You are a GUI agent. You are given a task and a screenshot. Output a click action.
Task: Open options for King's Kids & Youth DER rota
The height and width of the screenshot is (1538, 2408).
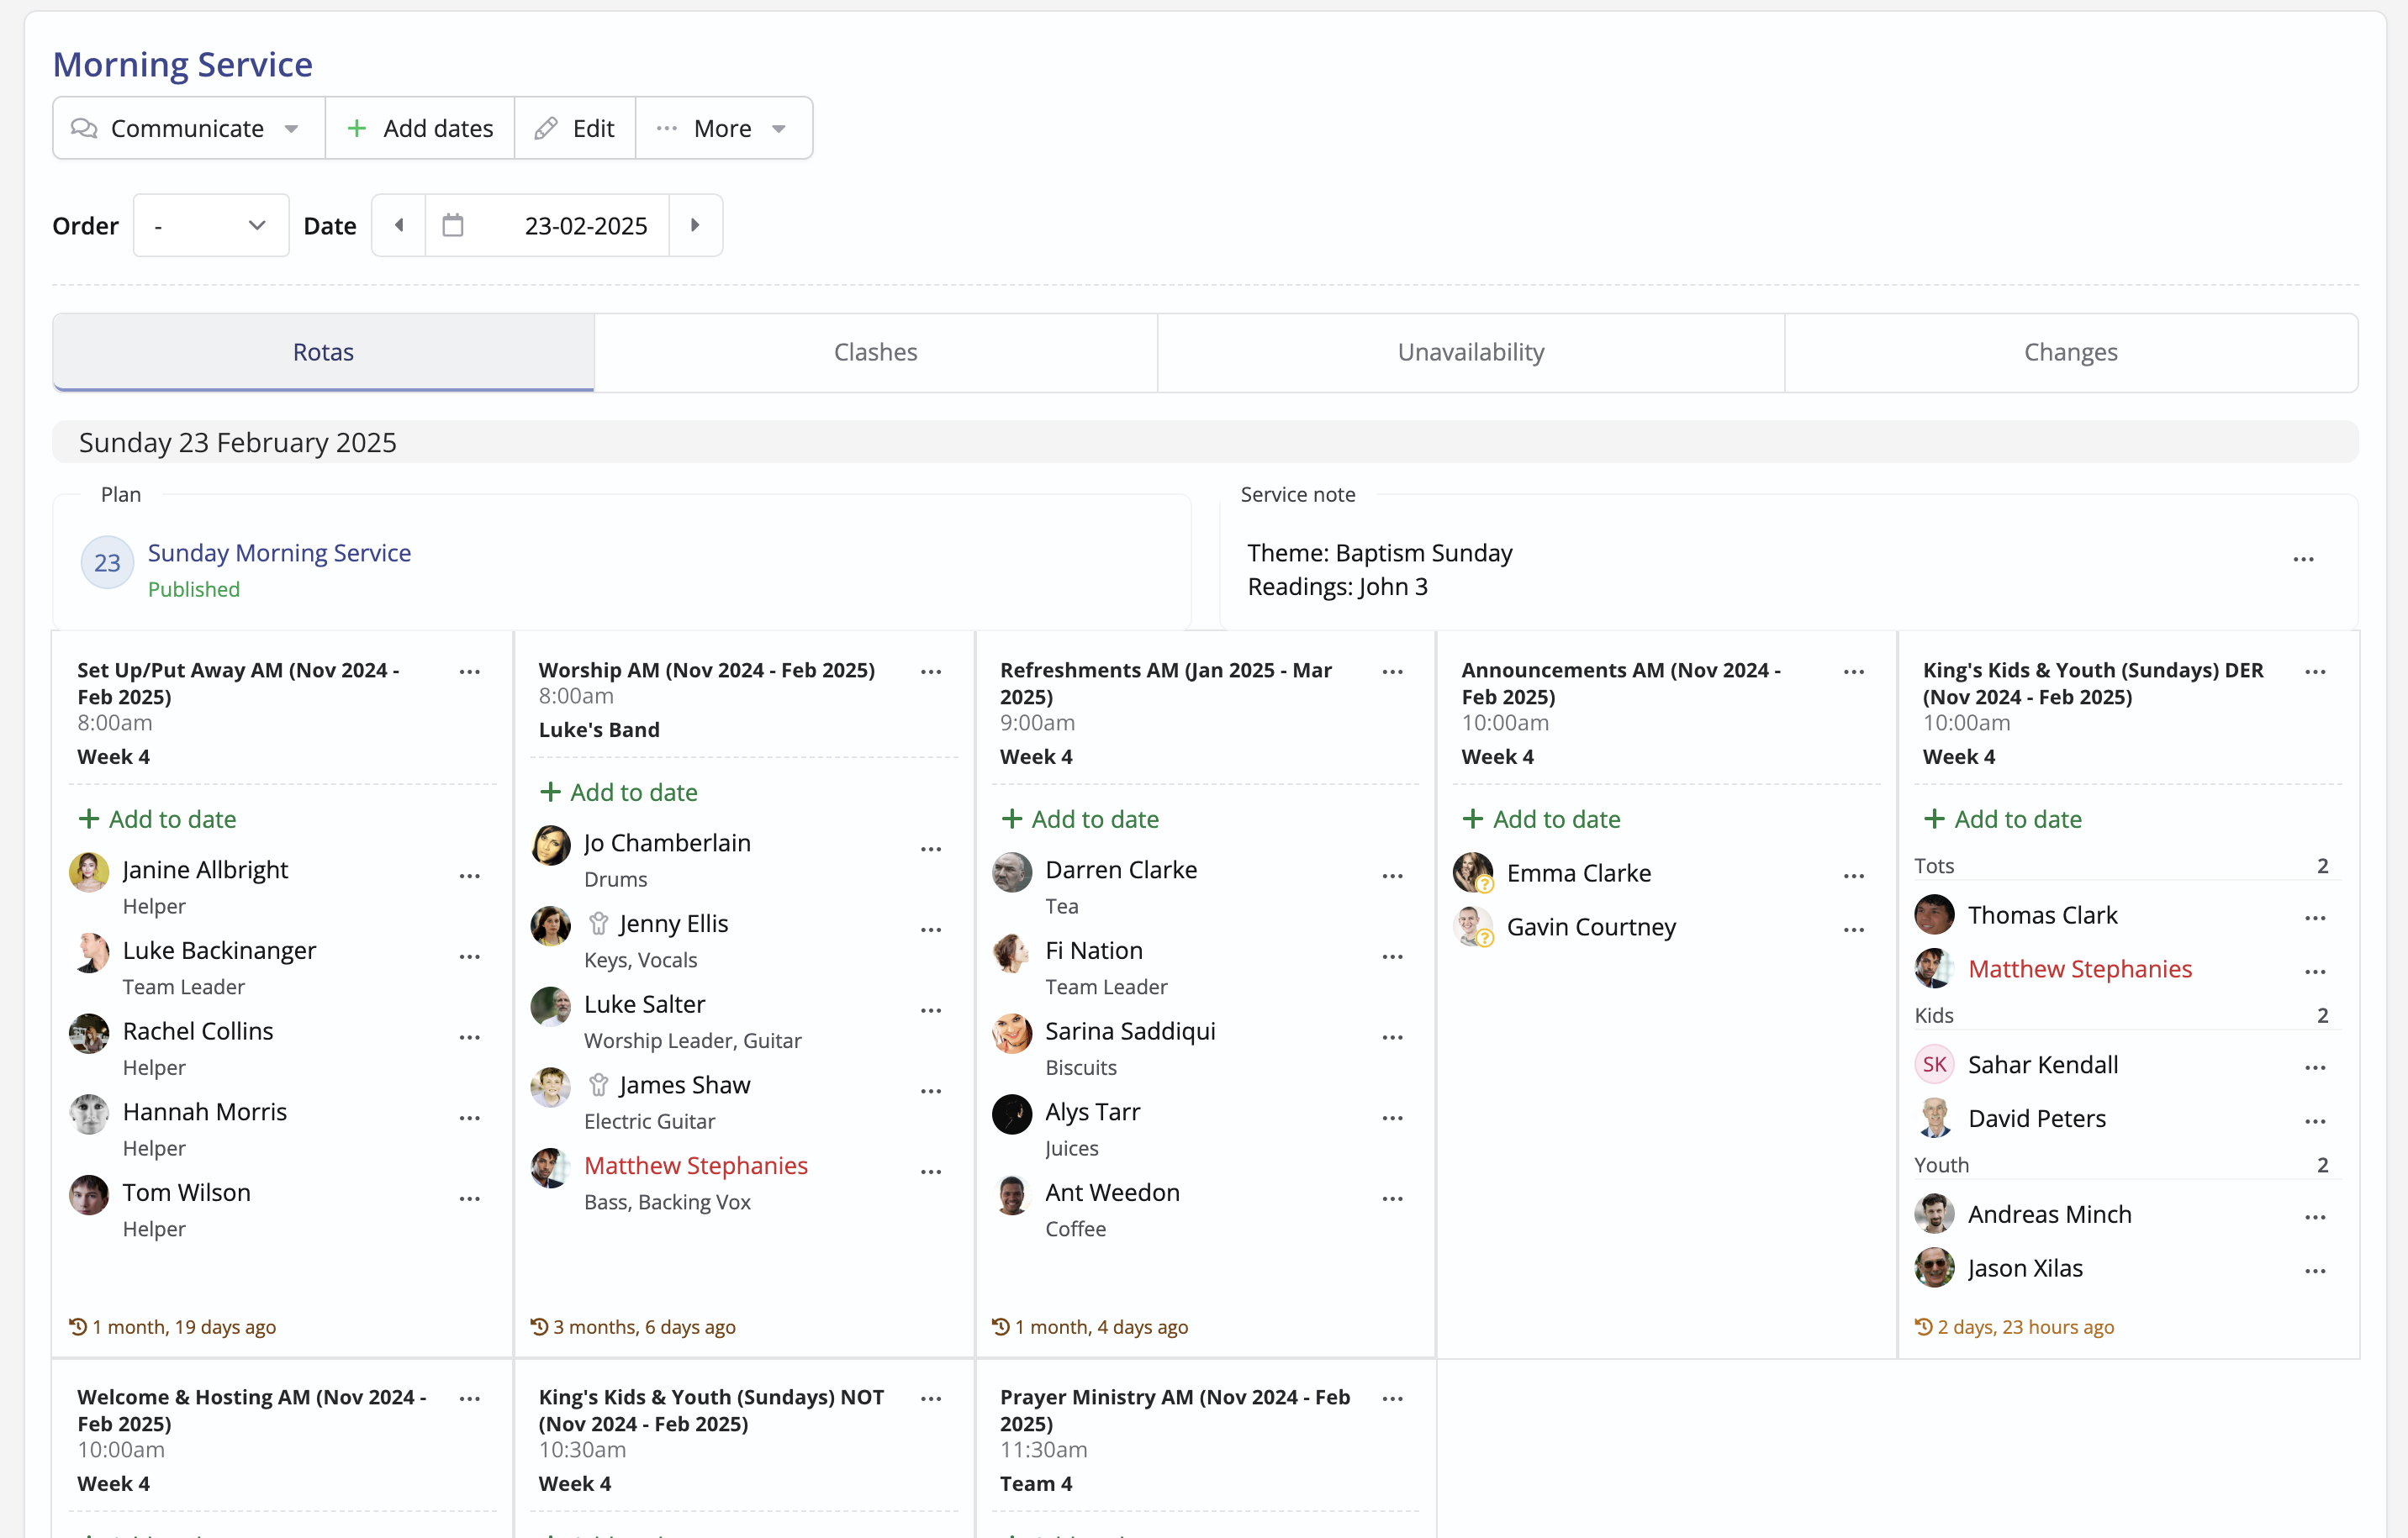[2315, 672]
